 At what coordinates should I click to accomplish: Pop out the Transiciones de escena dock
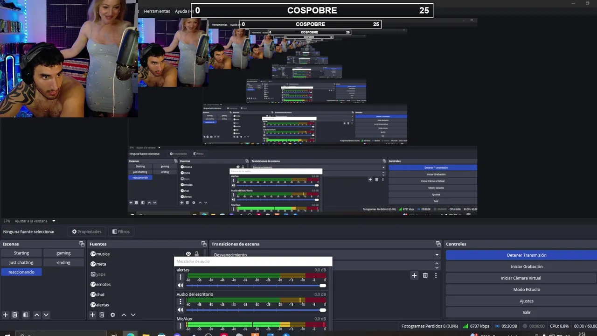click(438, 244)
